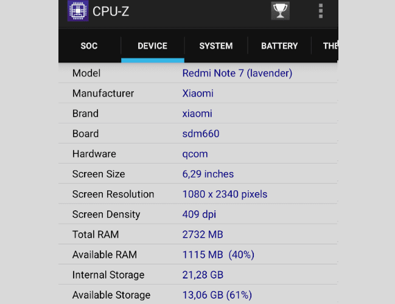Select the DEVICE tab

click(153, 46)
